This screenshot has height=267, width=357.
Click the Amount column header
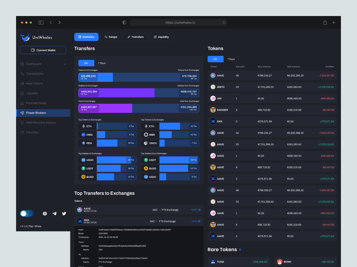pos(240,67)
